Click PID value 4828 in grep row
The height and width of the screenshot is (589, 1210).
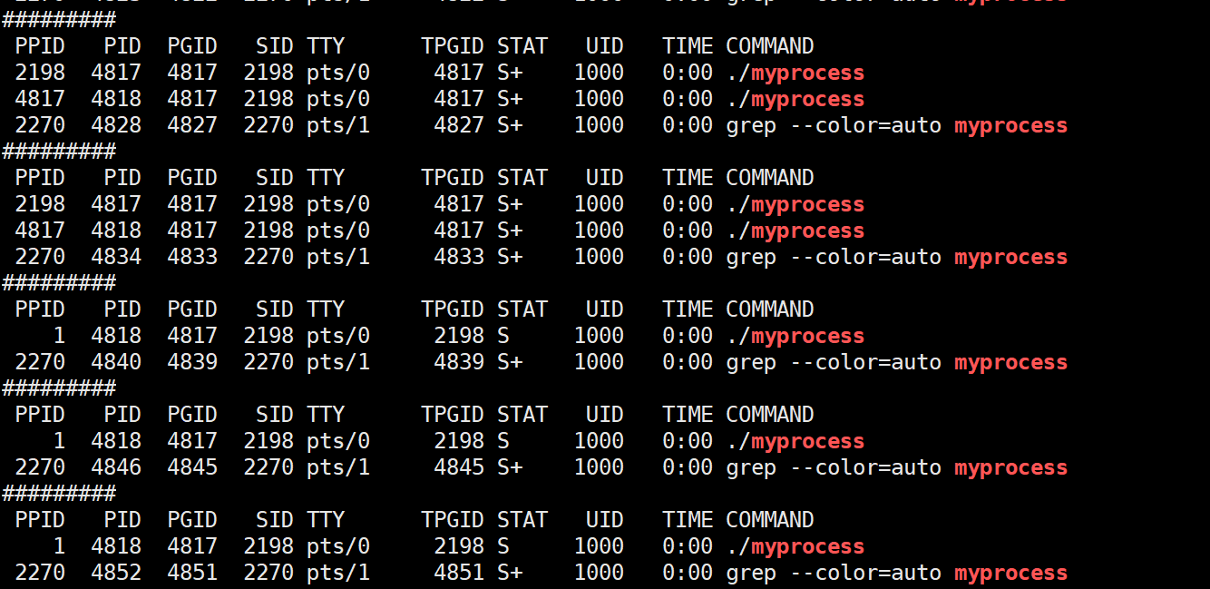click(116, 125)
